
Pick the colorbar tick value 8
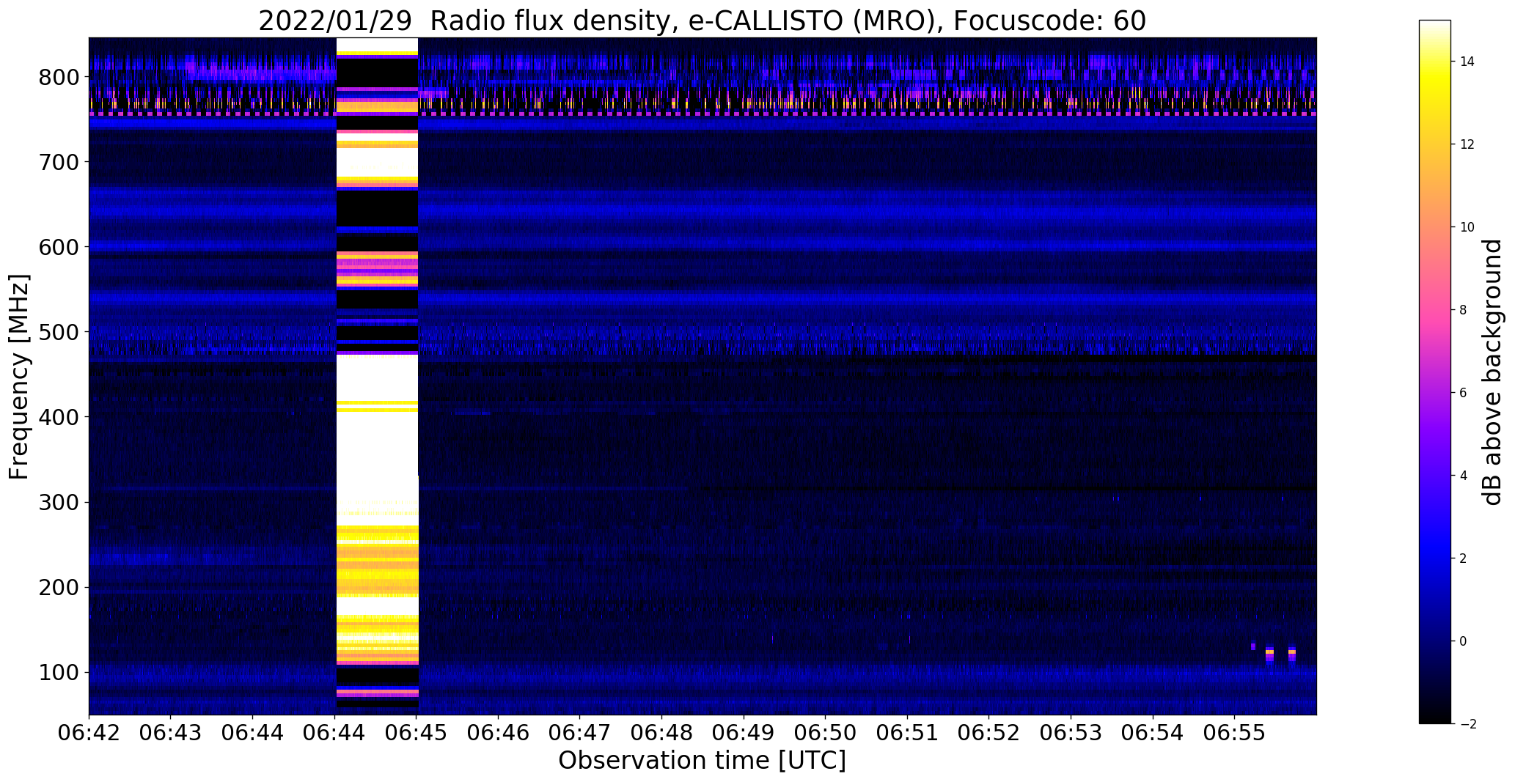click(x=1463, y=310)
